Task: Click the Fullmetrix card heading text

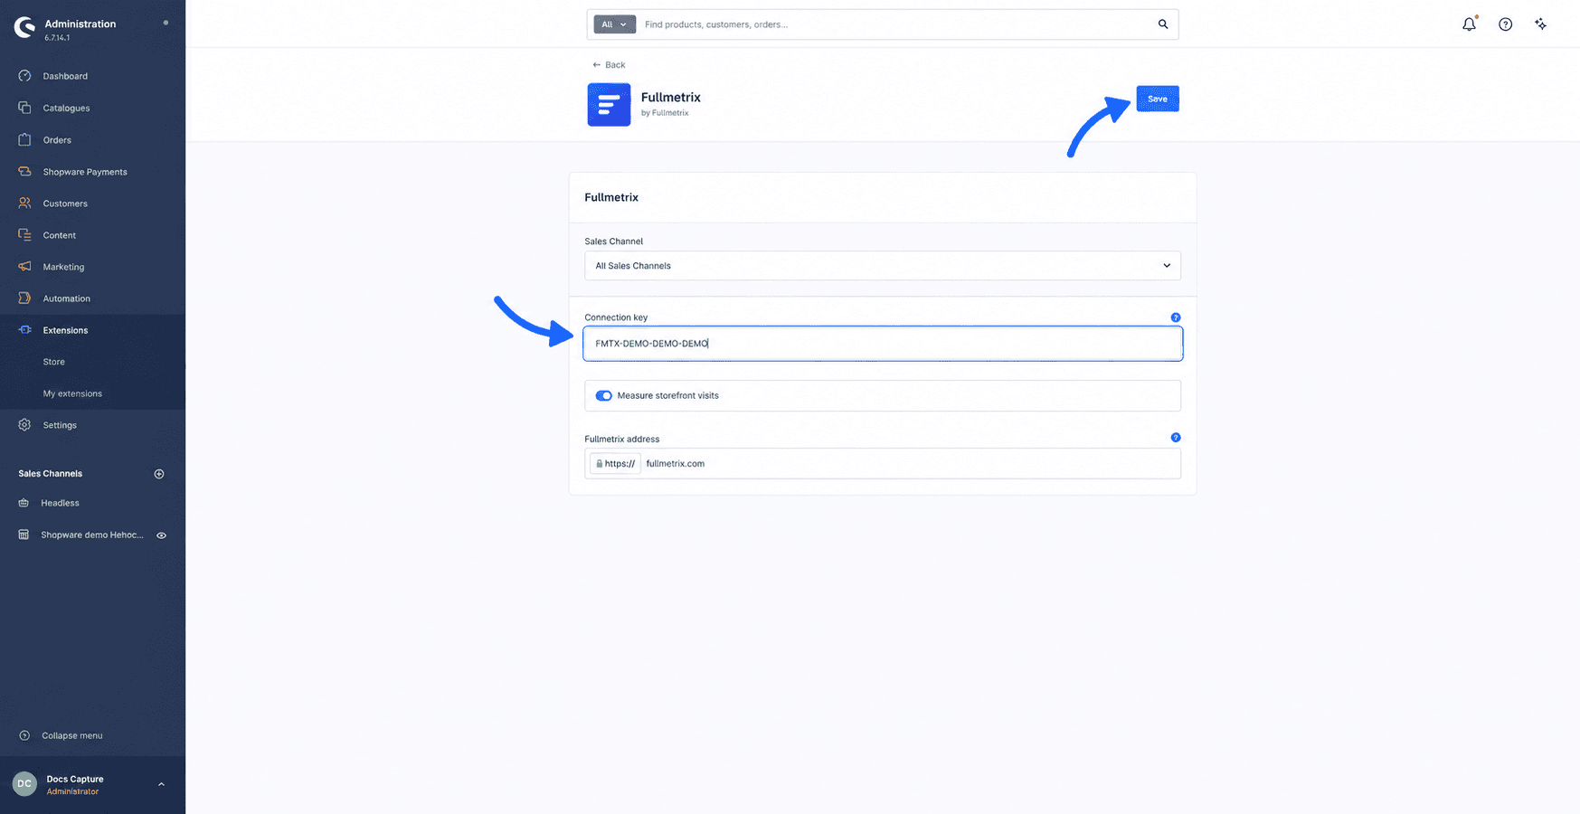Action: (x=611, y=197)
